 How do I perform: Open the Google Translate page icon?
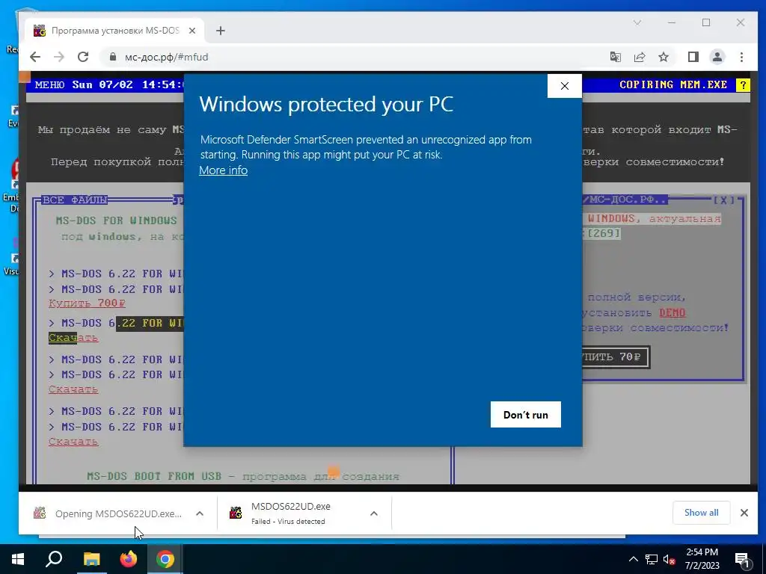click(616, 57)
